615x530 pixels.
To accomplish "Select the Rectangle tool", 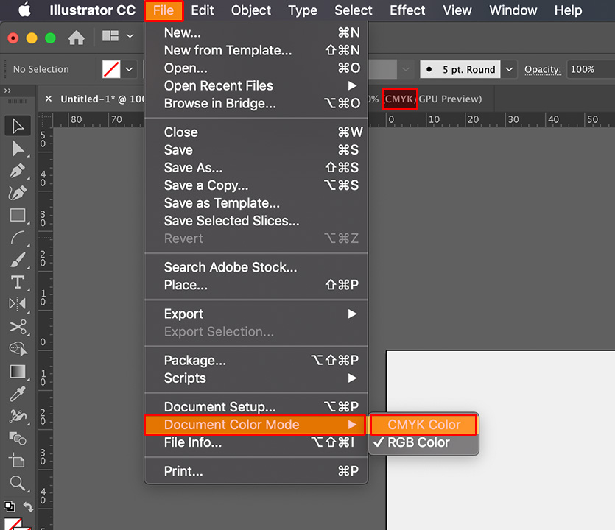I will [x=18, y=215].
